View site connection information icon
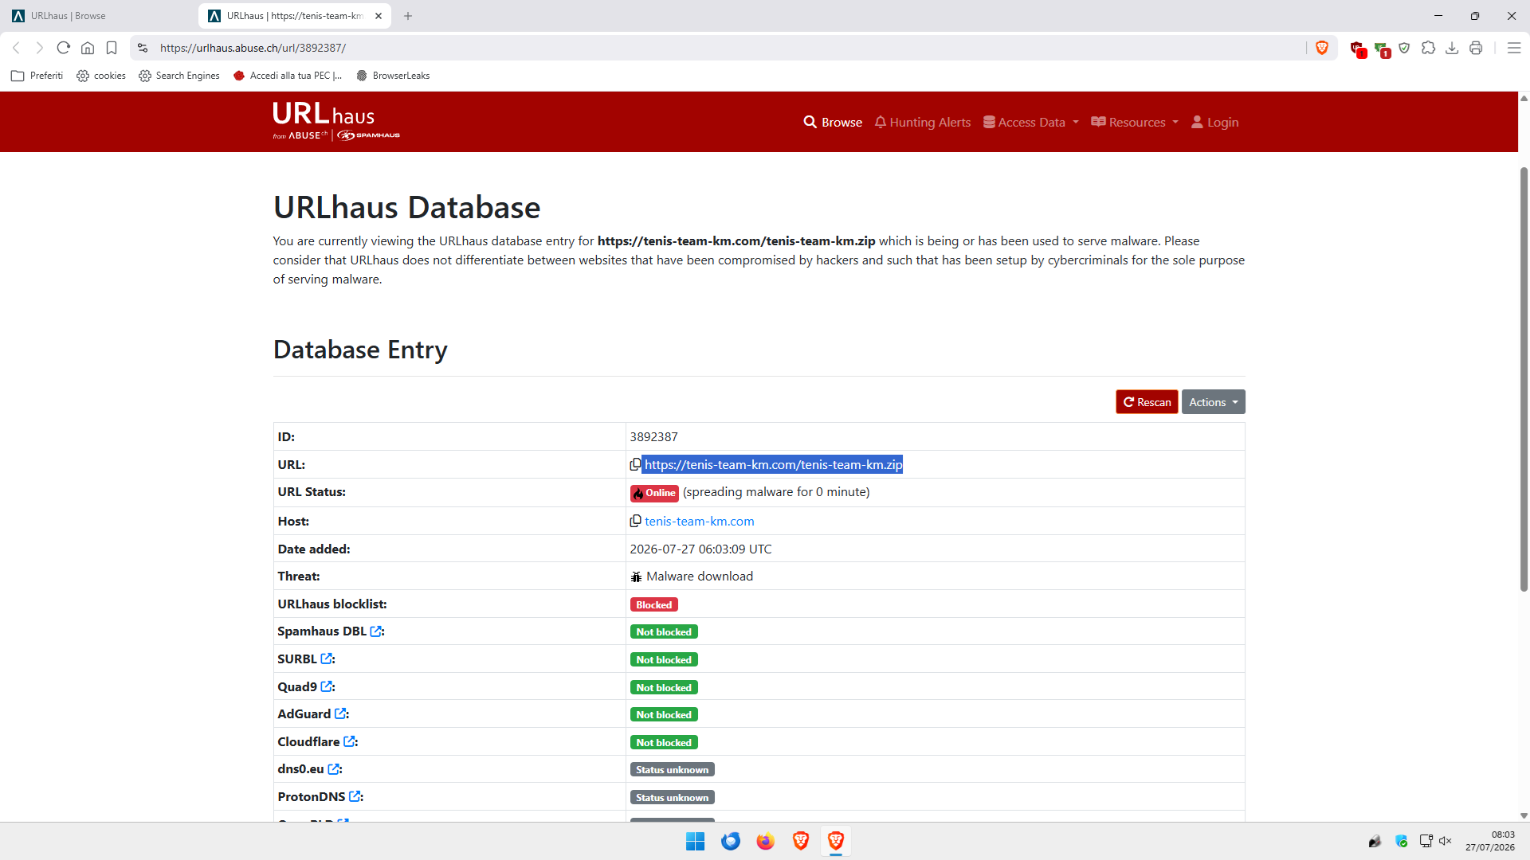Image resolution: width=1530 pixels, height=860 pixels. (143, 48)
